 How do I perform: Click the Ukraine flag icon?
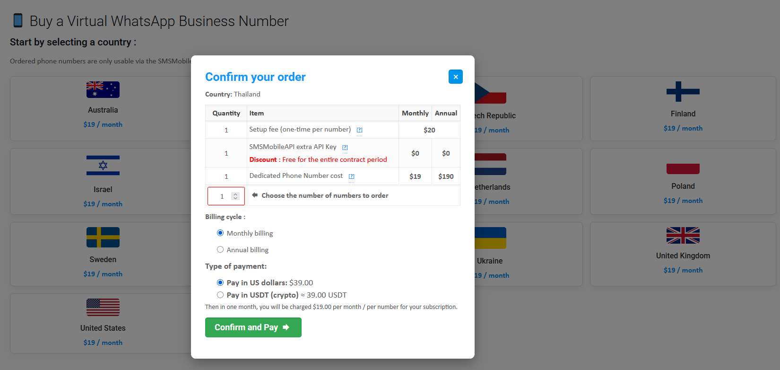[x=490, y=238]
